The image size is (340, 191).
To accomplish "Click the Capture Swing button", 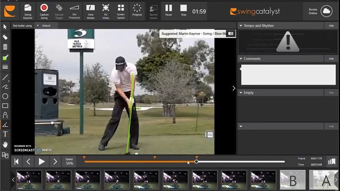I will (x=44, y=12).
